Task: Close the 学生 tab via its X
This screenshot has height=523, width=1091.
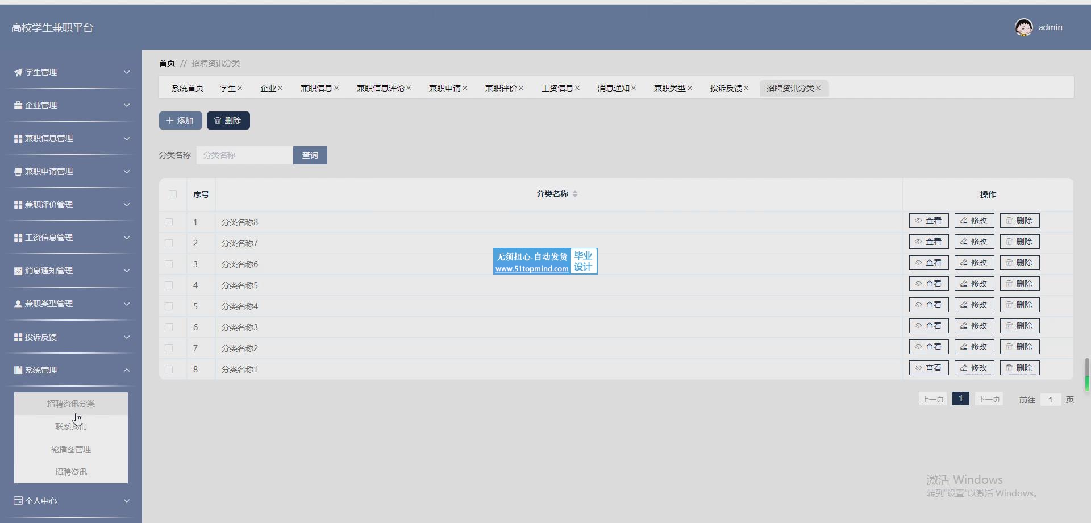Action: 240,88
